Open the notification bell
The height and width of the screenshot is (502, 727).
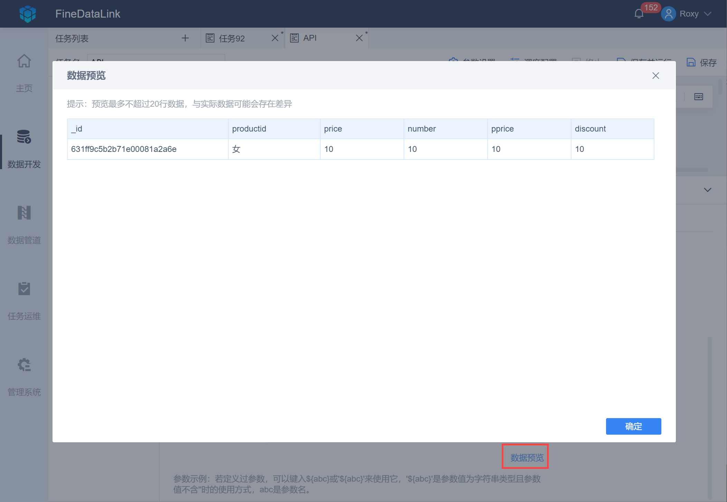pyautogui.click(x=639, y=14)
